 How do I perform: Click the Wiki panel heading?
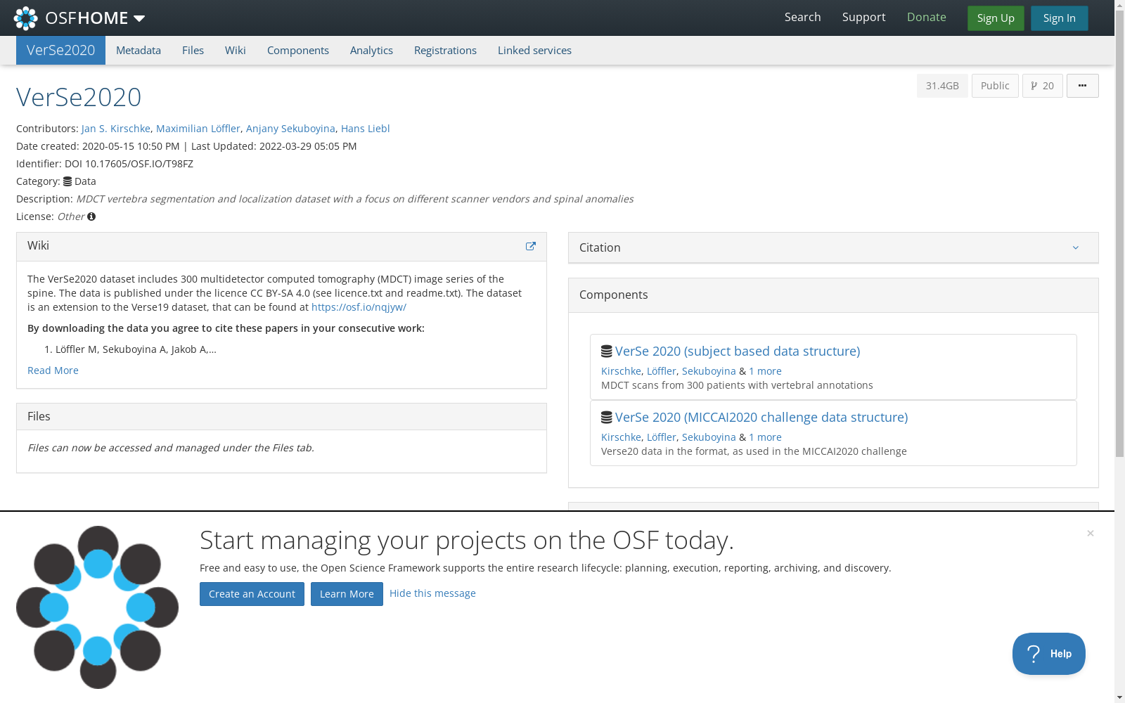click(x=38, y=245)
